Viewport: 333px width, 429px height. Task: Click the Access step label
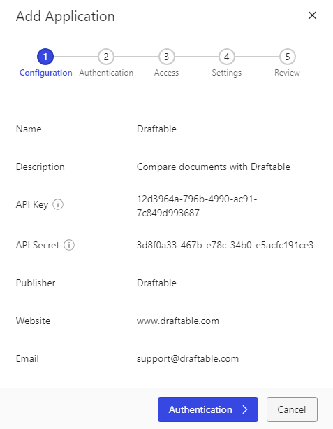pyautogui.click(x=166, y=73)
